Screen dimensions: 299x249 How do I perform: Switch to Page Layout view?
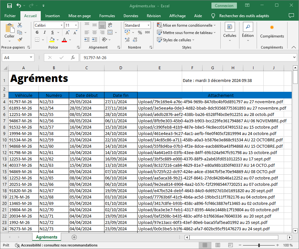pyautogui.click(x=218, y=245)
